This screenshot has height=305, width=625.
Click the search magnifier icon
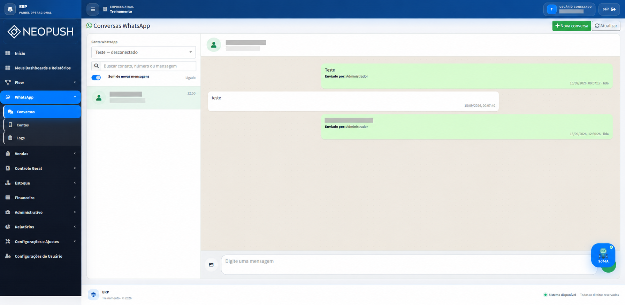pyautogui.click(x=97, y=66)
